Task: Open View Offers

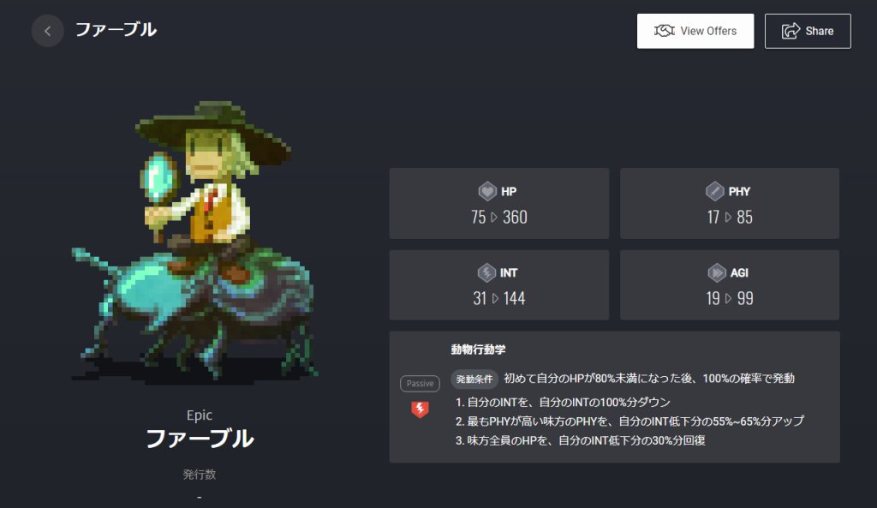Action: coord(695,32)
